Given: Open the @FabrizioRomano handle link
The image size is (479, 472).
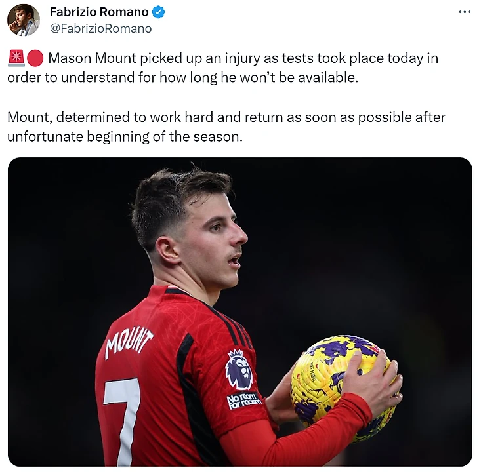Looking at the screenshot, I should point(100,28).
